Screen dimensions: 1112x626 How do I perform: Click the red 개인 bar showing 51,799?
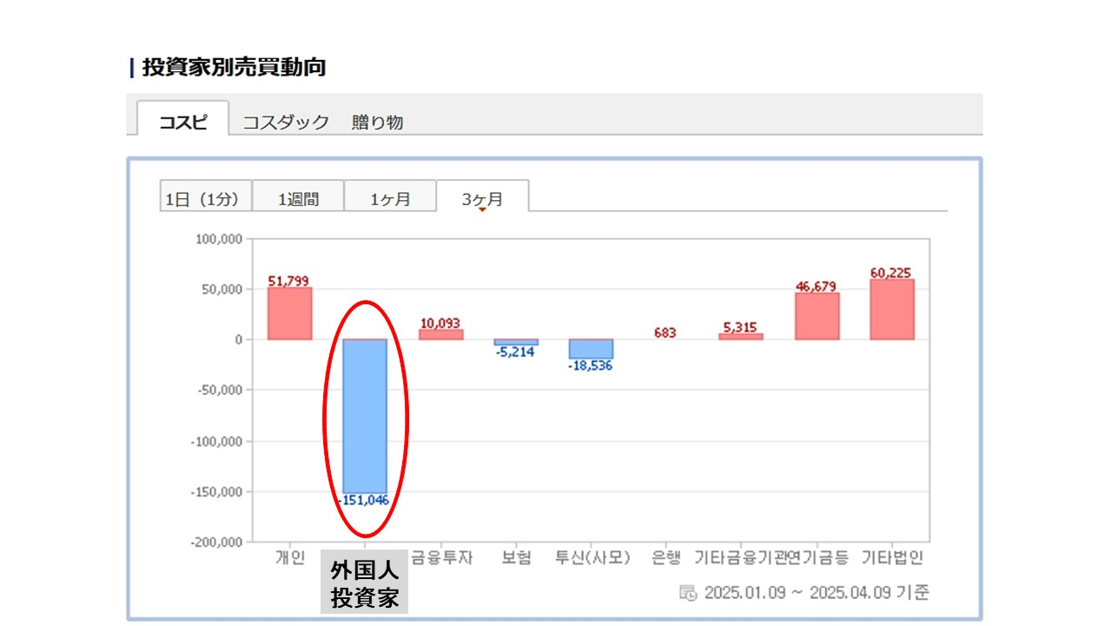tap(289, 313)
